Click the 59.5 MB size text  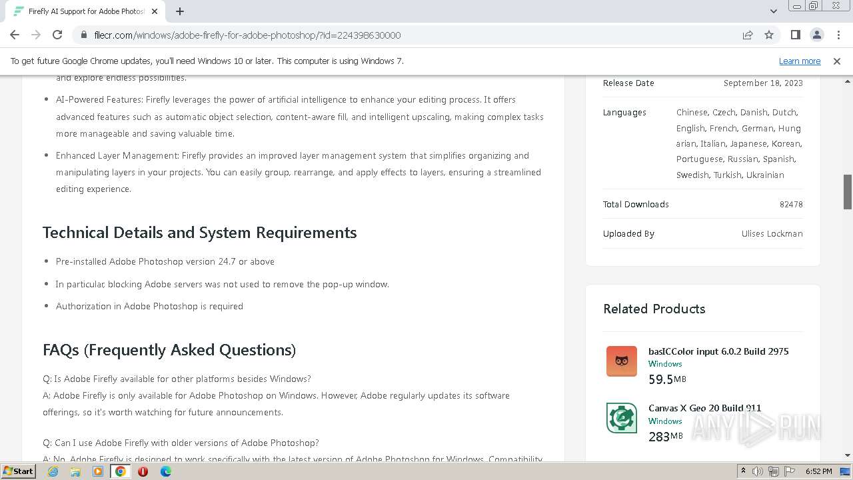coord(667,379)
